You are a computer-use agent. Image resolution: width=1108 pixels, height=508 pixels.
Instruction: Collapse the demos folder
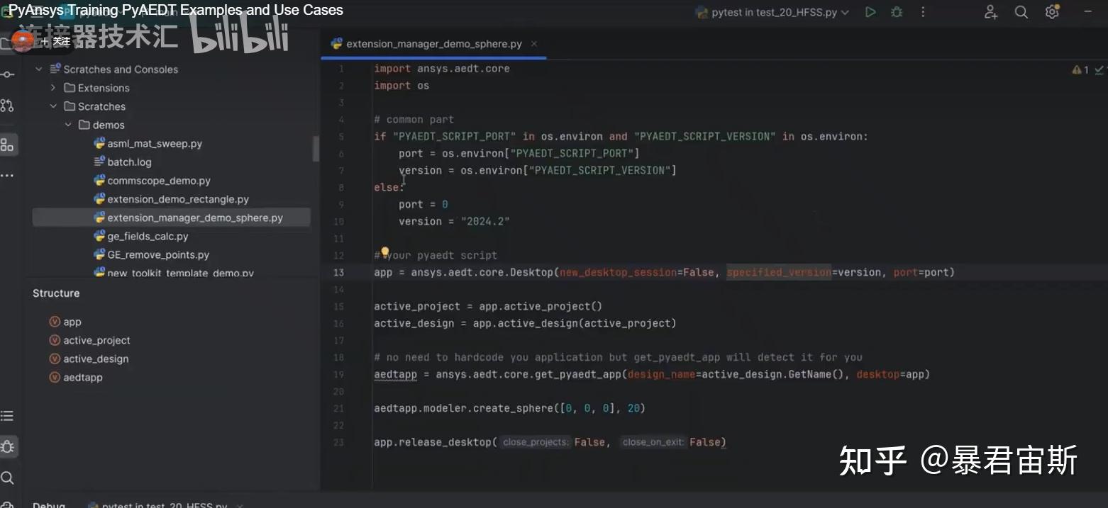[x=68, y=125]
